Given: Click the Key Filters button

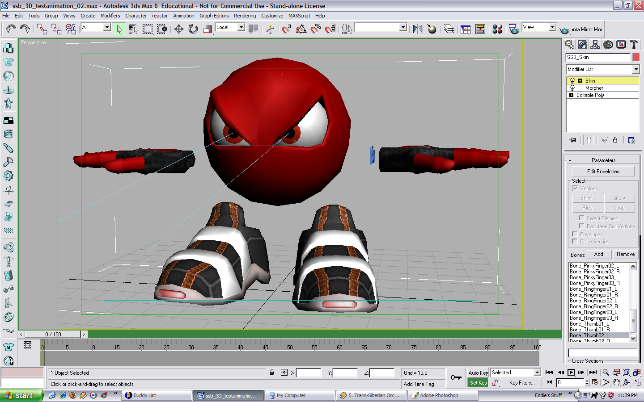Looking at the screenshot, I should click(521, 383).
